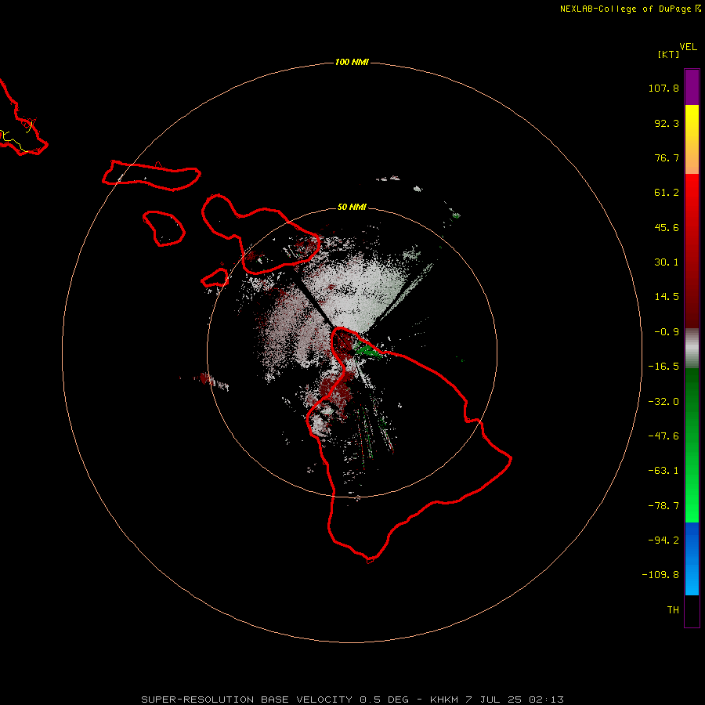The height and width of the screenshot is (705, 705).
Task: Click the 76.7 velocity scale value
Action: pos(667,157)
